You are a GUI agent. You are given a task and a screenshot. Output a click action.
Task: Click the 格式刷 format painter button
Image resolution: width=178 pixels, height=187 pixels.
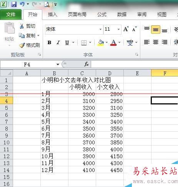coord(30,45)
